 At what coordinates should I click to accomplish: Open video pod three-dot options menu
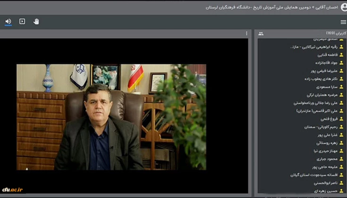click(x=246, y=33)
